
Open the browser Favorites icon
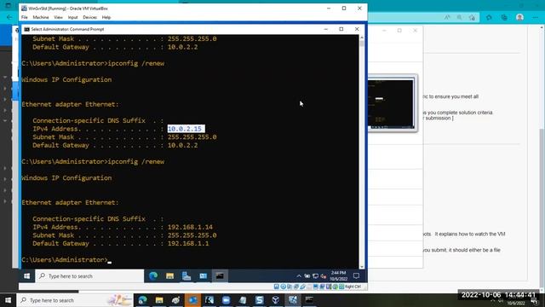tap(489, 17)
